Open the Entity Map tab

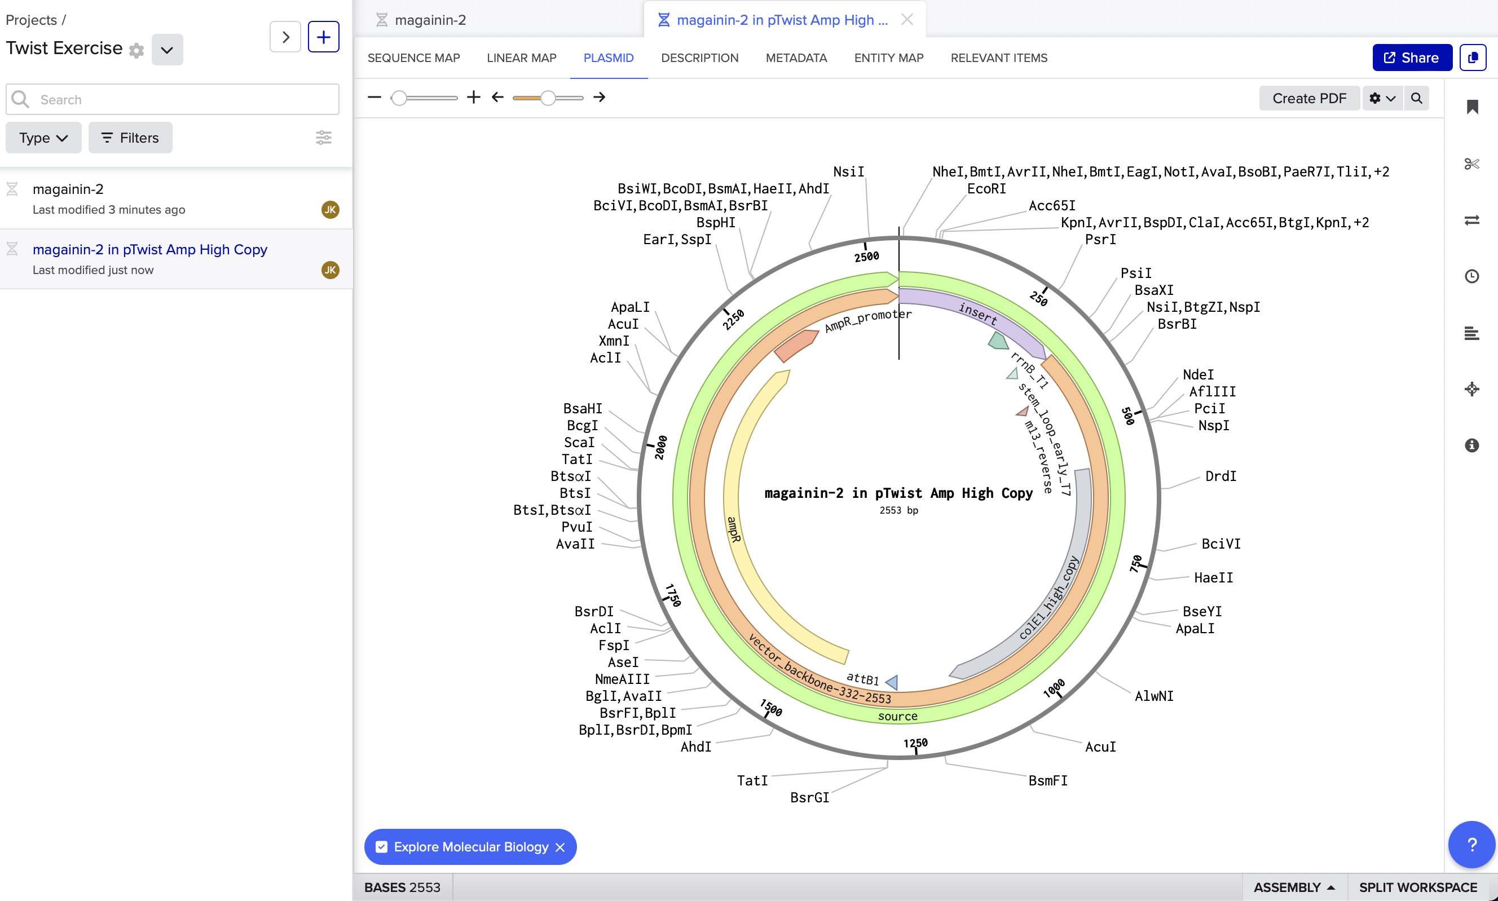[x=888, y=58]
